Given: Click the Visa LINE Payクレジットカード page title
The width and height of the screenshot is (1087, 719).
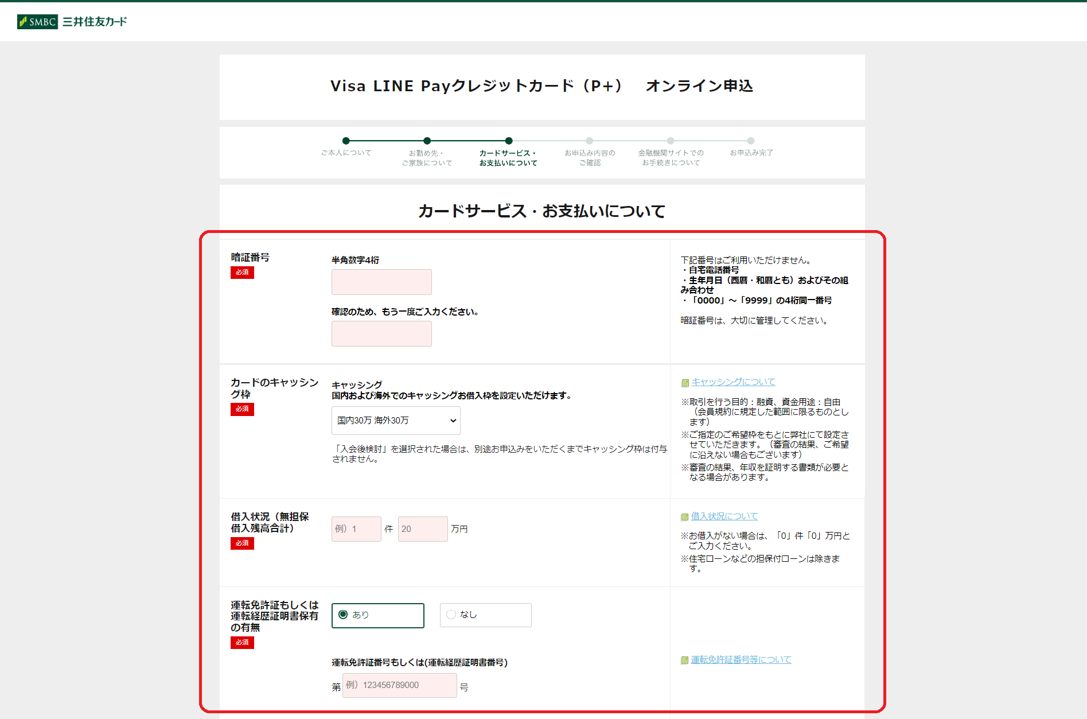Looking at the screenshot, I should [542, 86].
